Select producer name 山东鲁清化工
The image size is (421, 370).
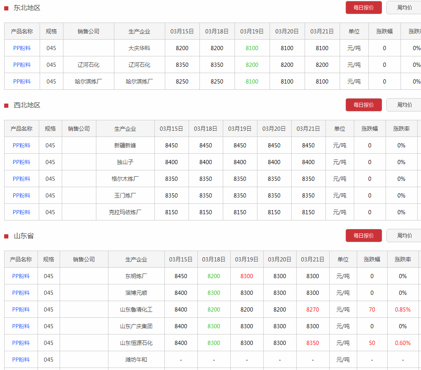(x=136, y=309)
